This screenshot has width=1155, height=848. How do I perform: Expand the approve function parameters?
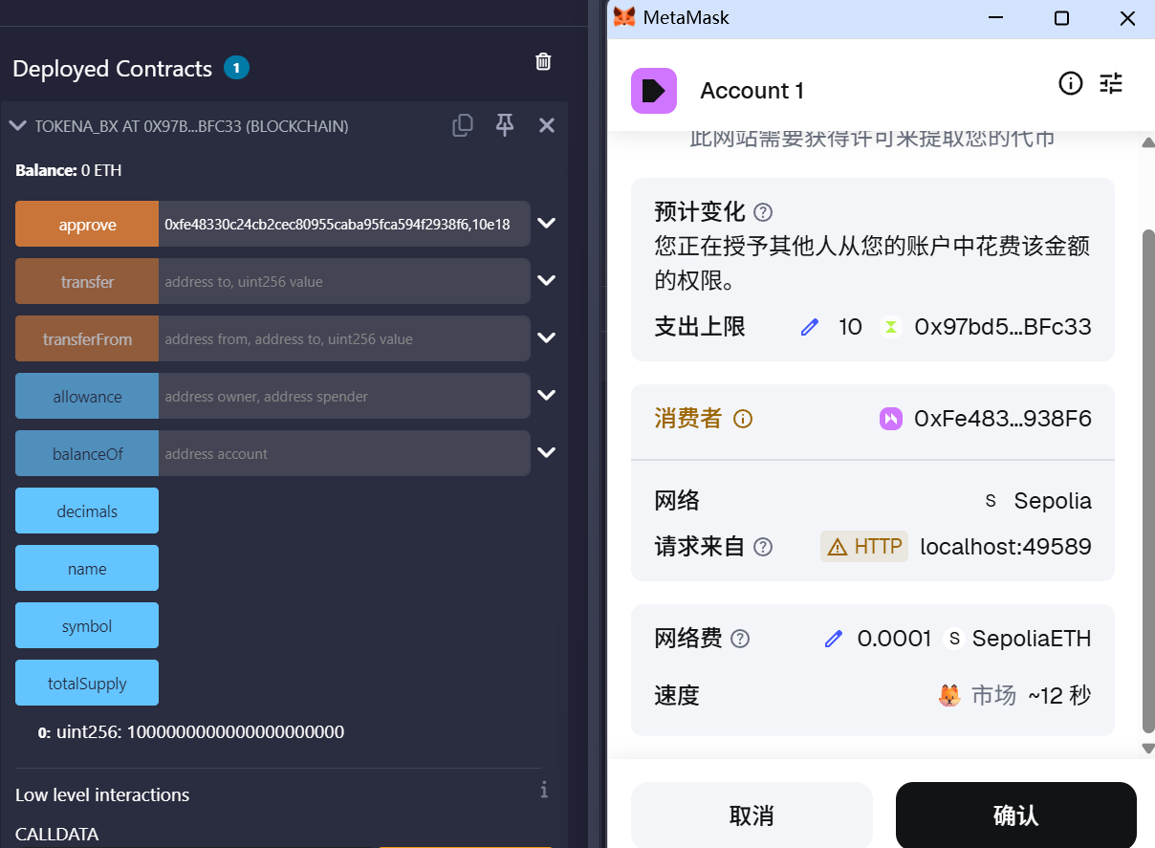(546, 224)
